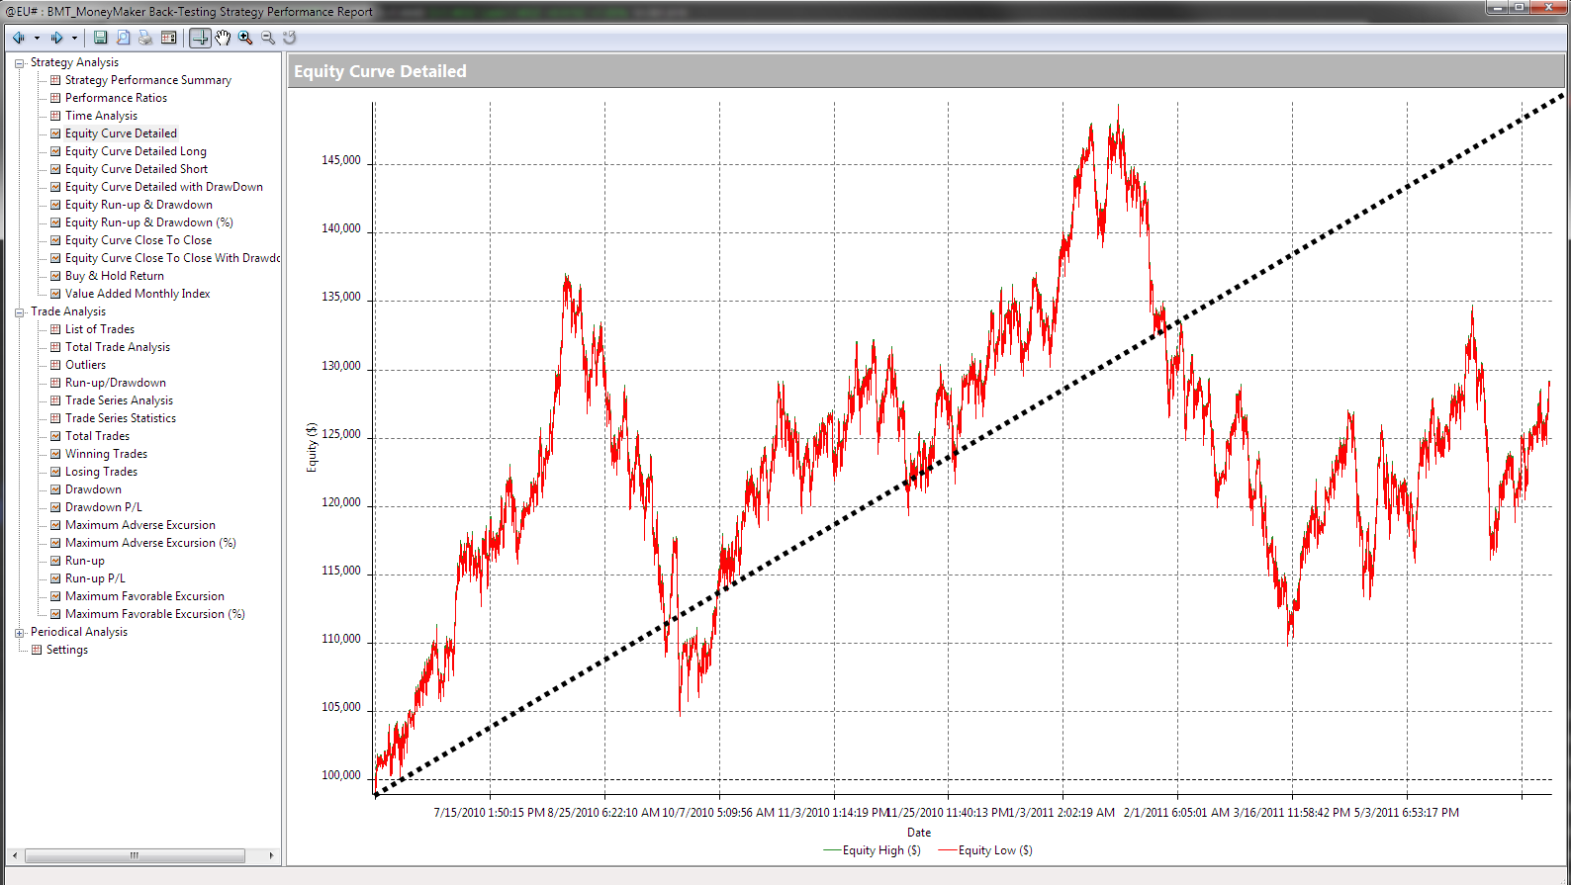Open Total Trade Analysis report

[x=118, y=347]
